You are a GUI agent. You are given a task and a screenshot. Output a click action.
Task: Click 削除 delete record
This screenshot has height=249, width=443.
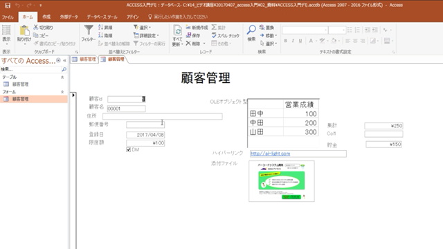tap(193, 44)
